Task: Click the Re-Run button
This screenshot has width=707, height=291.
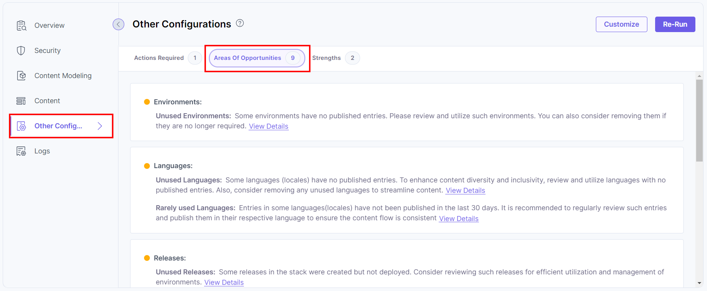Action: (x=675, y=24)
